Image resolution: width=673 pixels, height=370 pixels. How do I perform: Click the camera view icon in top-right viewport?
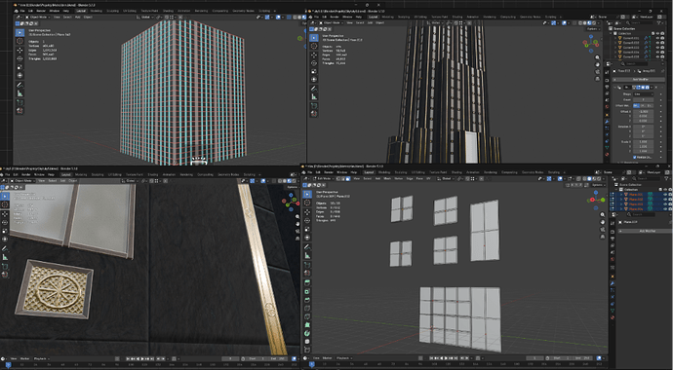click(x=598, y=72)
